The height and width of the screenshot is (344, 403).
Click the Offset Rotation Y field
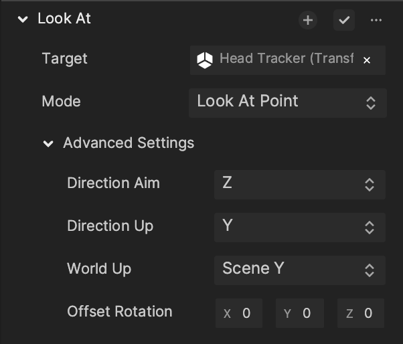pos(300,313)
